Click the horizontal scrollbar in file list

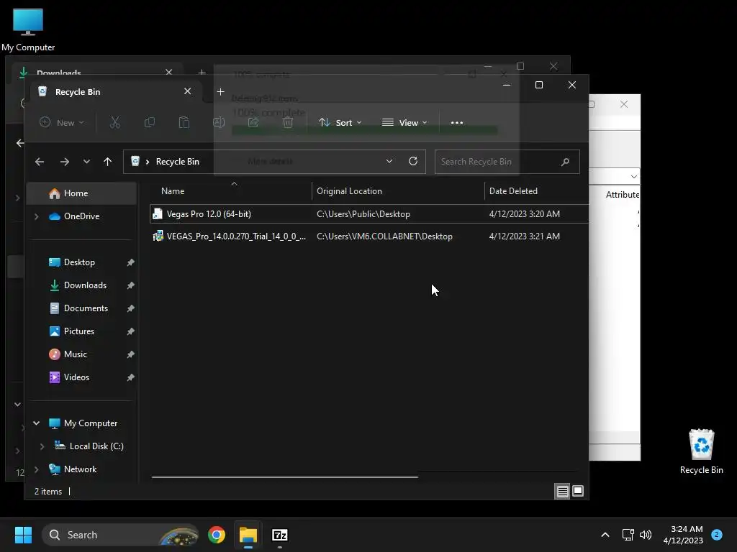(x=285, y=477)
